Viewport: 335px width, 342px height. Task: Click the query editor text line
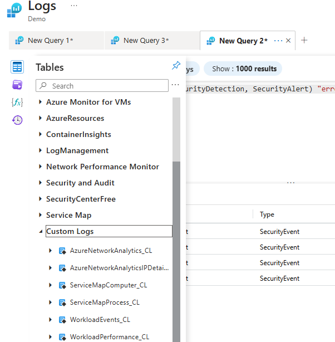(x=260, y=89)
